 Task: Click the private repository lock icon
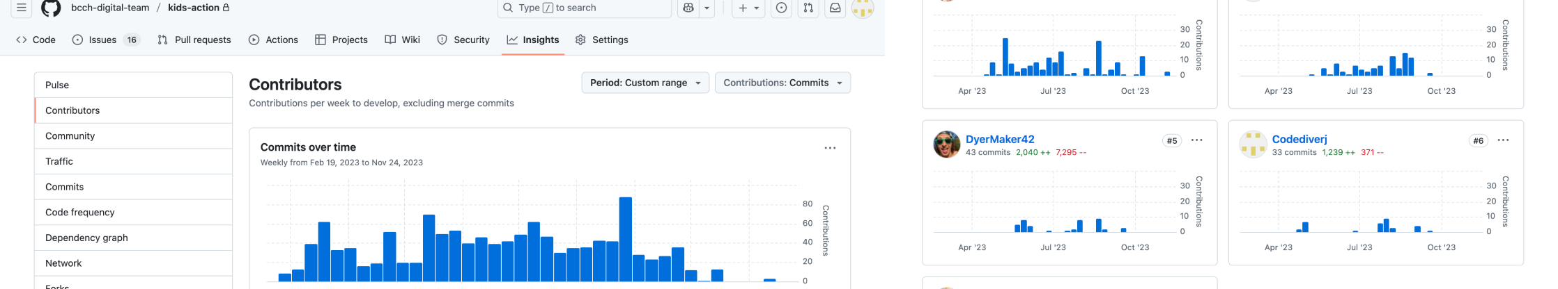(x=226, y=8)
